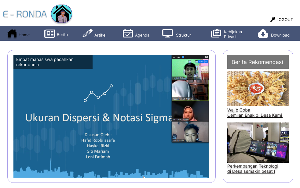The width and height of the screenshot is (300, 188).
Task: Click the Artikel pencil icon
Action: [87, 34]
